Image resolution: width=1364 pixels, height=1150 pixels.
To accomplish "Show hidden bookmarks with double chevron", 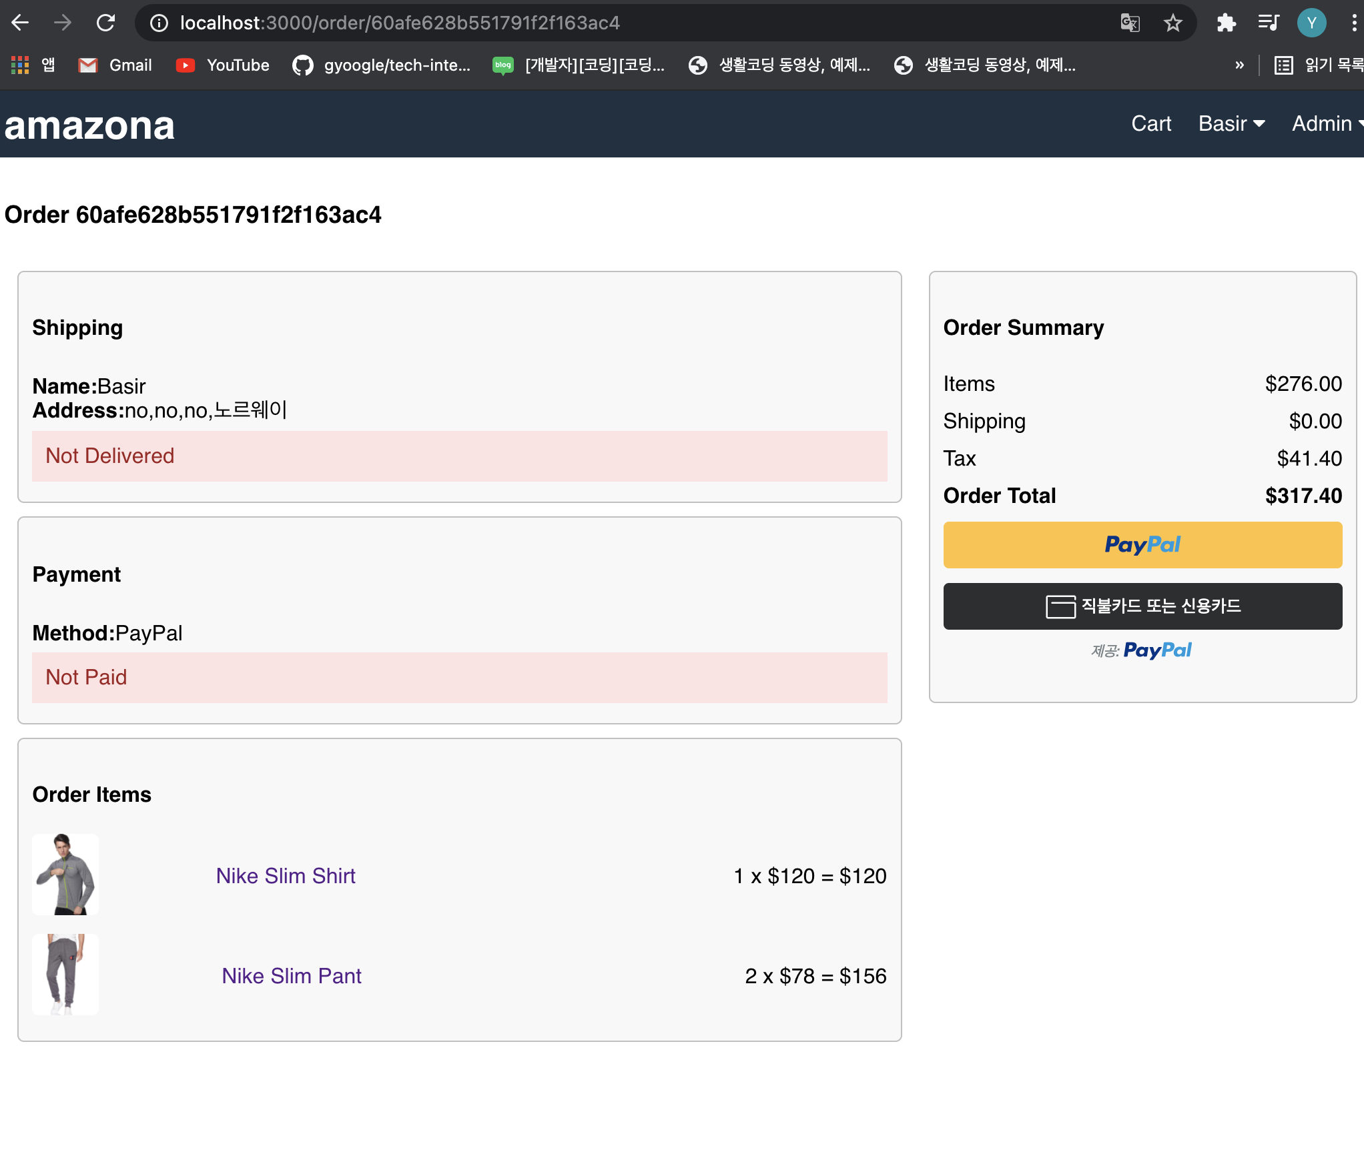I will (x=1239, y=65).
